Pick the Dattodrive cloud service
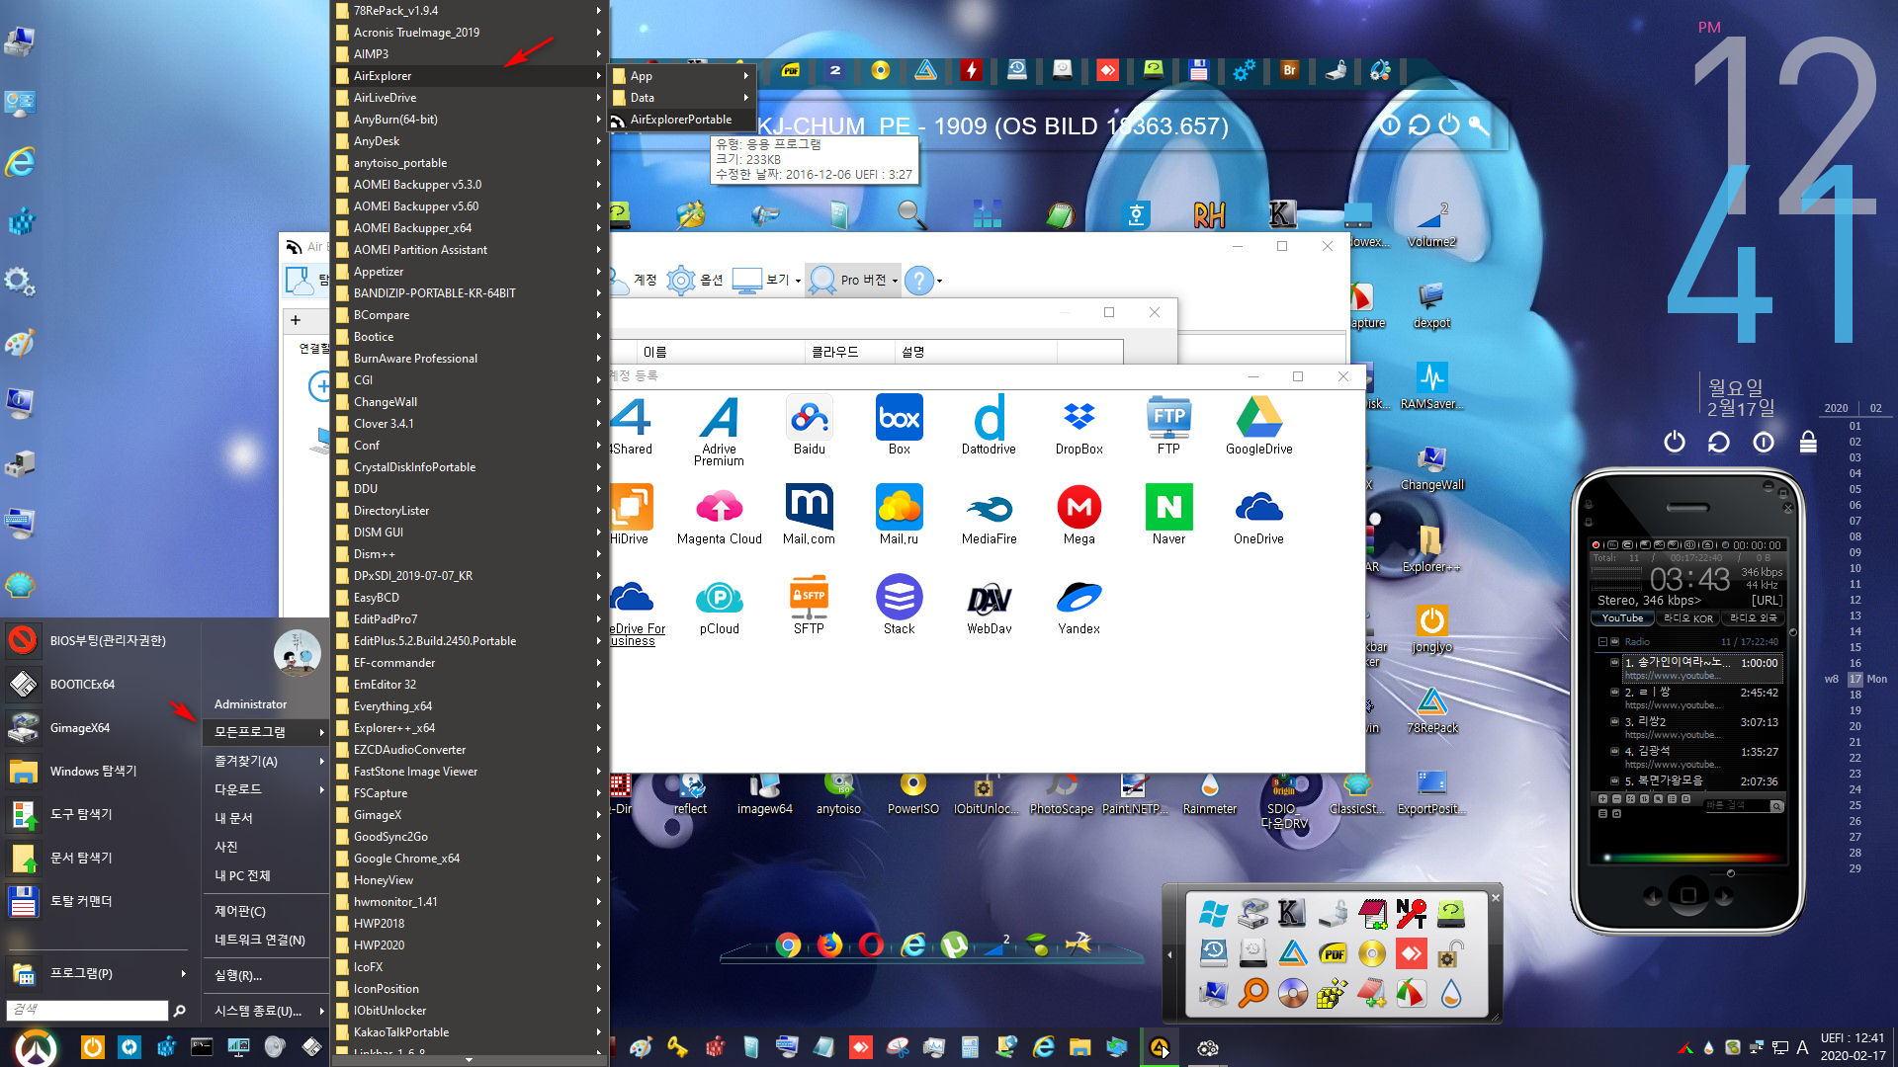Screen dimensions: 1898x1067 tap(989, 425)
